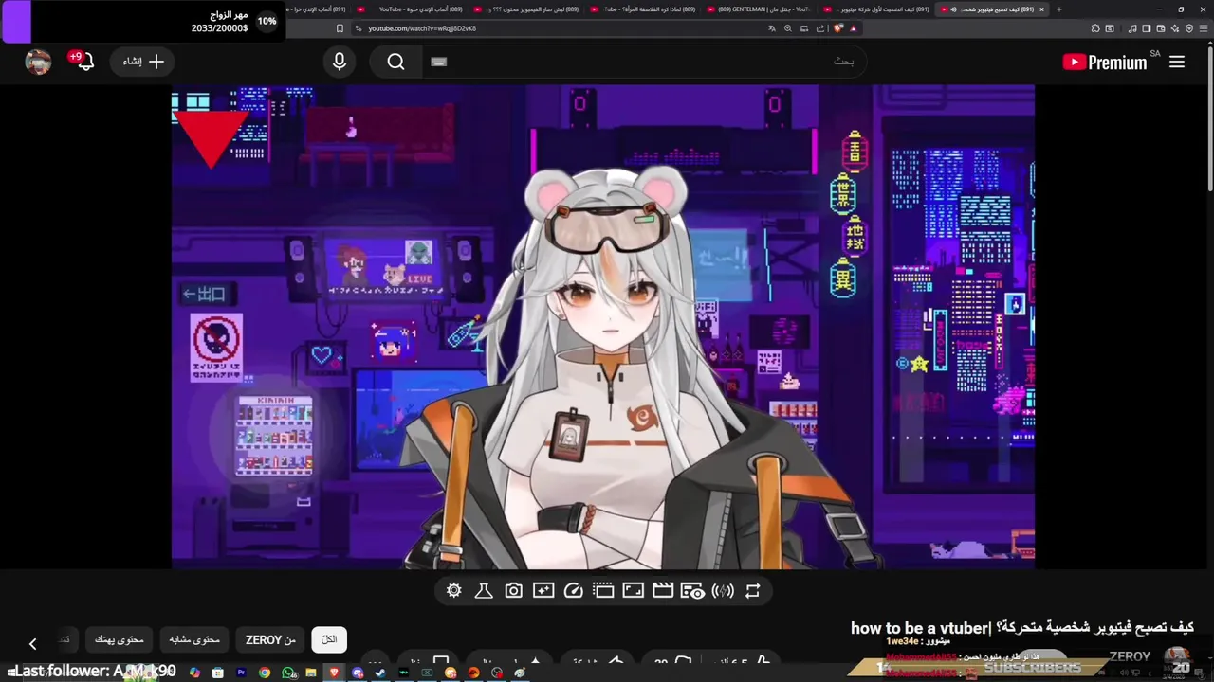Toggle the expand-frame view icon
Image resolution: width=1214 pixels, height=682 pixels.
coord(633,591)
